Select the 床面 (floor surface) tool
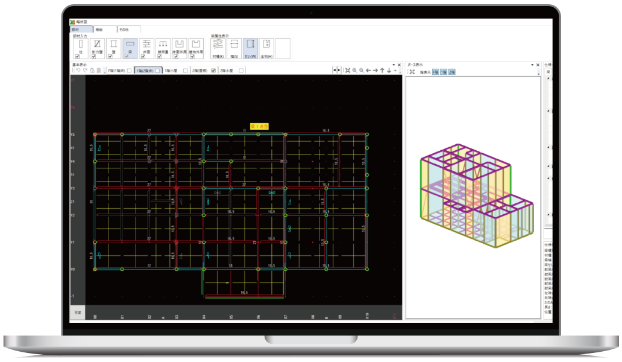This screenshot has height=362, width=622. point(146,45)
